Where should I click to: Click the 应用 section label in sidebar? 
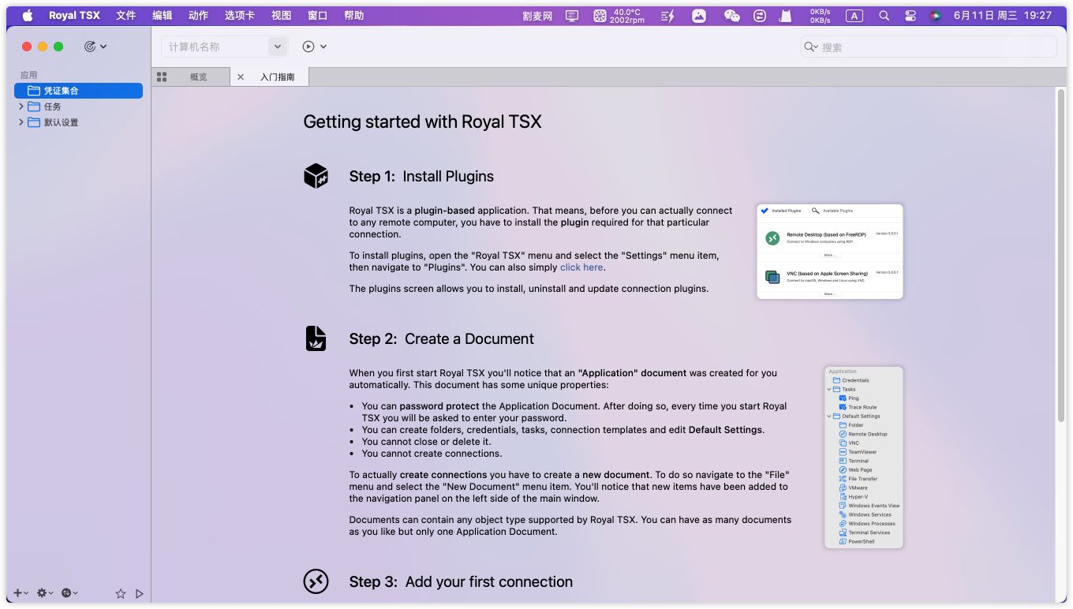coord(28,75)
